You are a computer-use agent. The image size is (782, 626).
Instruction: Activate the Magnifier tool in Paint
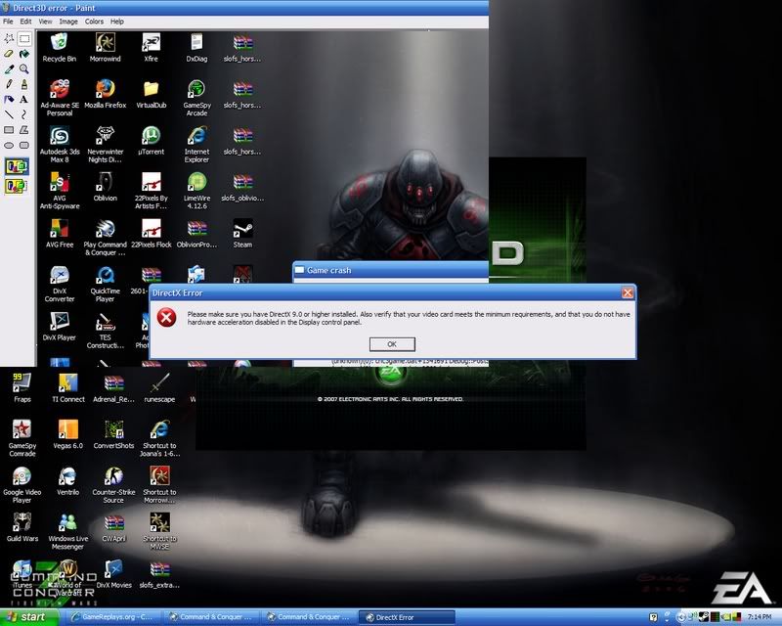(23, 68)
